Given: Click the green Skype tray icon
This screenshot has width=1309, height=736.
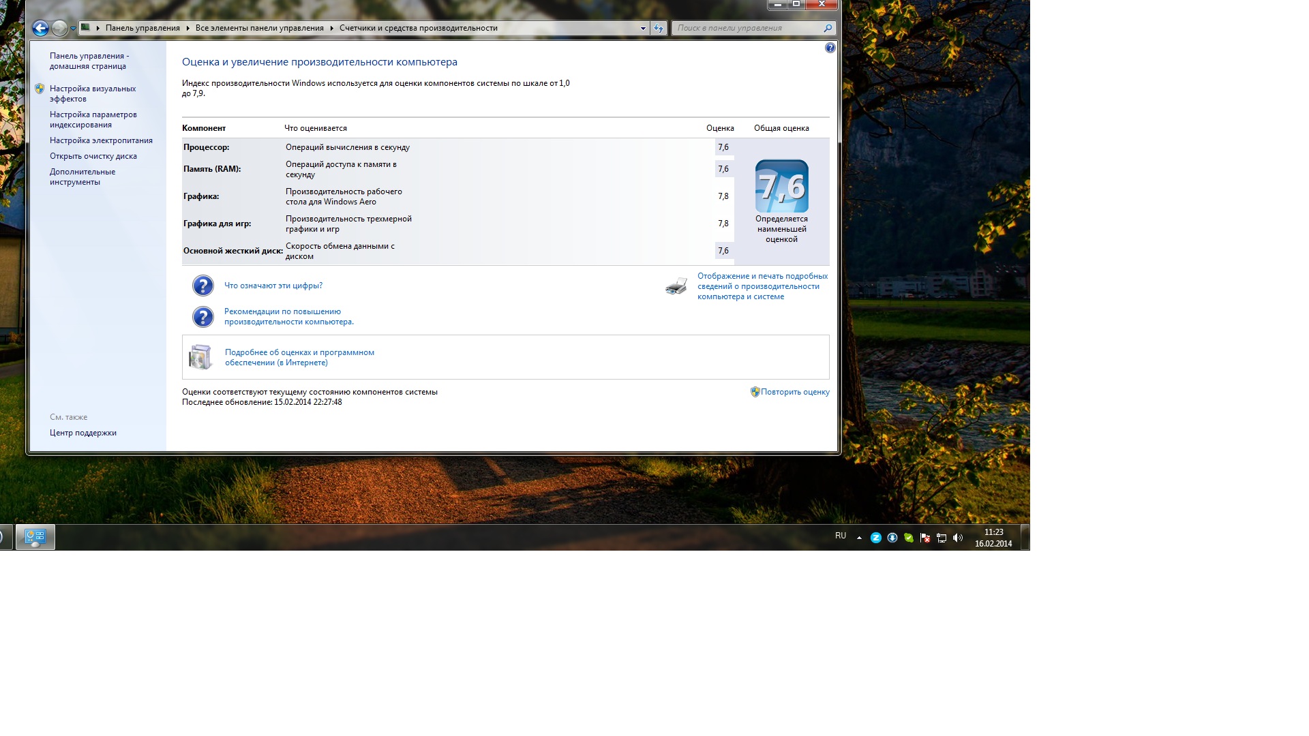Looking at the screenshot, I should point(909,538).
